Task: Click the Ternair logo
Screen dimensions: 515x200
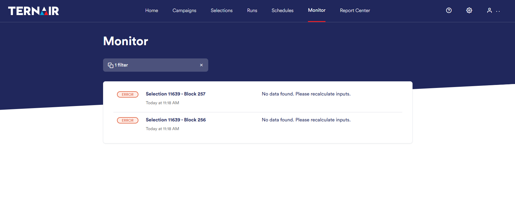Action: pyautogui.click(x=34, y=11)
